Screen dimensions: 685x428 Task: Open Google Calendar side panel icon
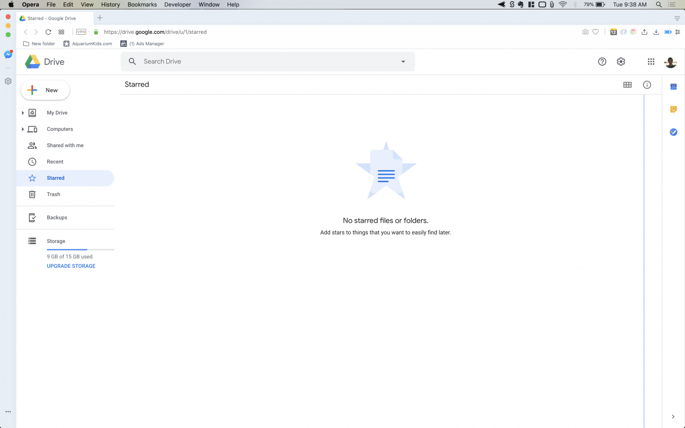(x=673, y=87)
